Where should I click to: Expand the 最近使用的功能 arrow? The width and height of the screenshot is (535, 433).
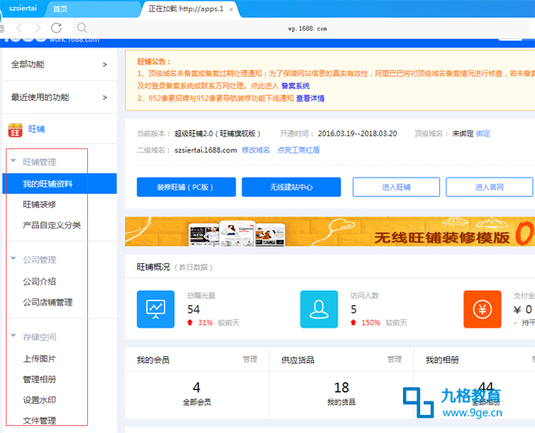pyautogui.click(x=104, y=97)
